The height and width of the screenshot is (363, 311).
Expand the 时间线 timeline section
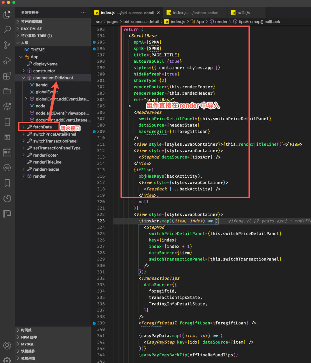pos(26,330)
